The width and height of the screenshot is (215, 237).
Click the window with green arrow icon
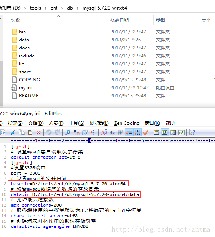point(182,132)
